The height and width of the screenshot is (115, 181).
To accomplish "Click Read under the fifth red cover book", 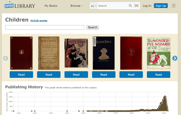I will 131,74.
